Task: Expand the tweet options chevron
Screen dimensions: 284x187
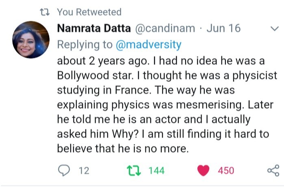Action: tap(274, 28)
